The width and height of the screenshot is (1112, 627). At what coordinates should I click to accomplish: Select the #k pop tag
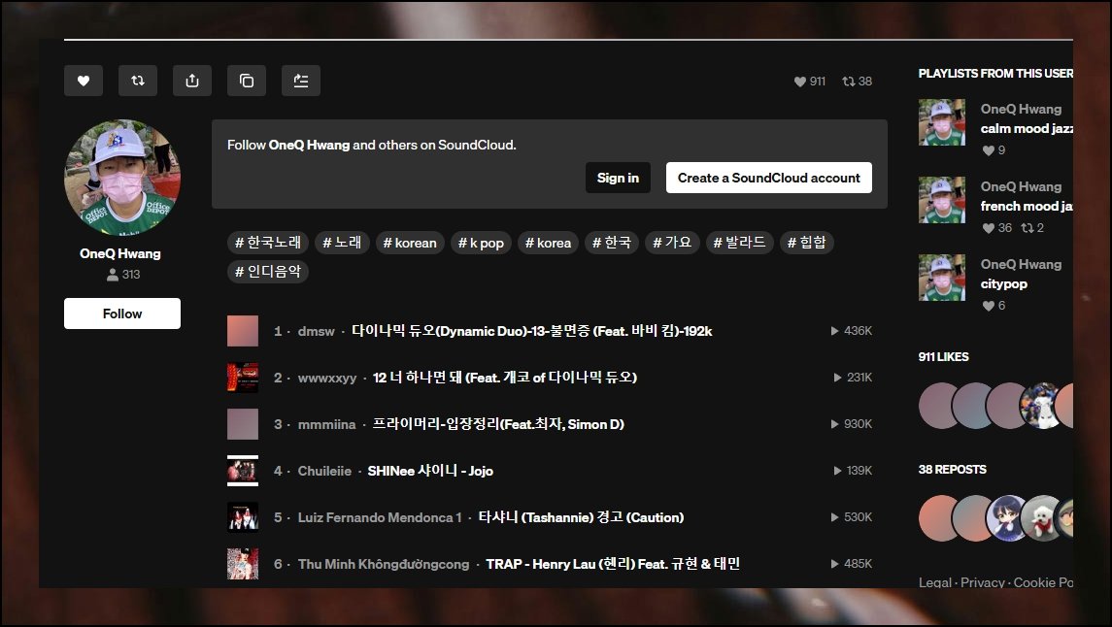click(481, 243)
